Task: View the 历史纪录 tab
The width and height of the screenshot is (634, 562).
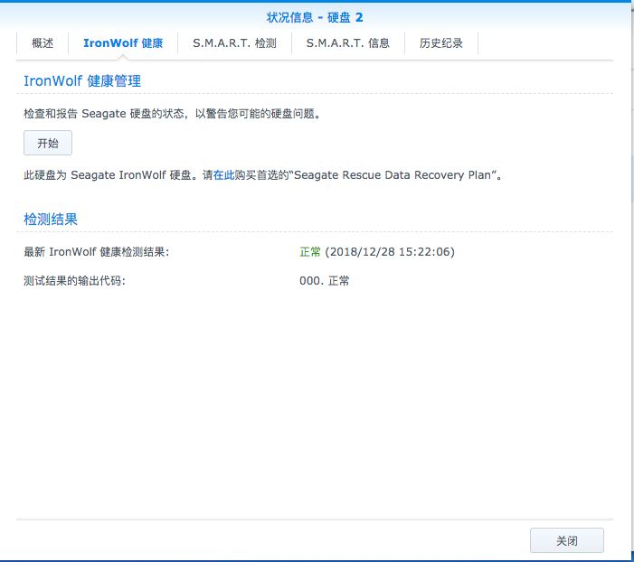Action: [x=441, y=43]
